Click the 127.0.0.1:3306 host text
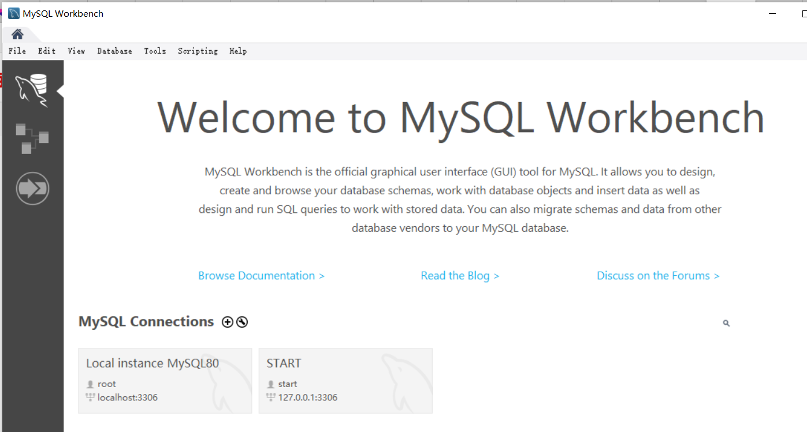Image resolution: width=807 pixels, height=432 pixels. pos(308,397)
